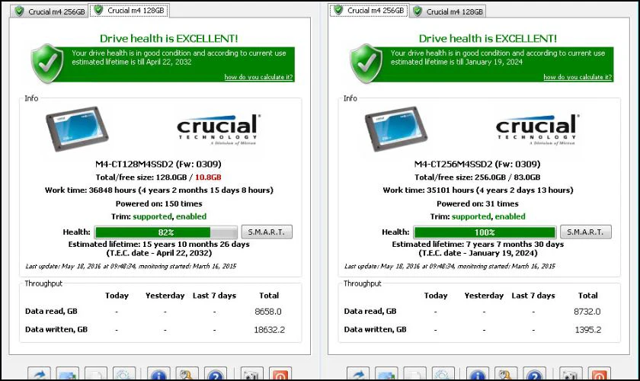Click the 'Work time: 35101 hours' line
Screen dimensions: 640x381
coord(478,190)
